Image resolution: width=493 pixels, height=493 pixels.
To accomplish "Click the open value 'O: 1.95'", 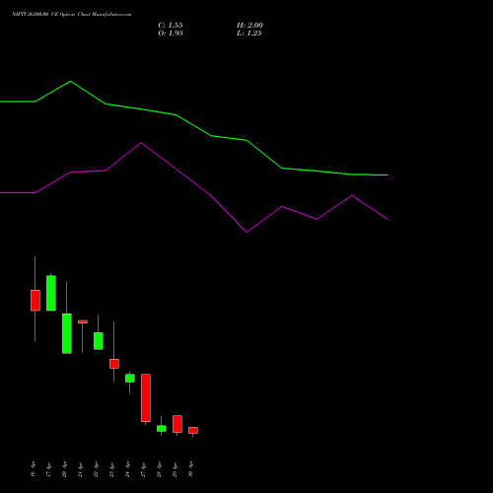I will tap(171, 34).
